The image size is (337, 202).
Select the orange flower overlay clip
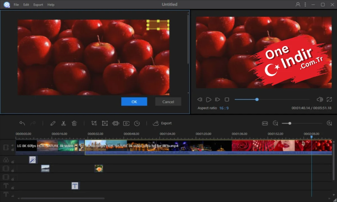coord(99,168)
